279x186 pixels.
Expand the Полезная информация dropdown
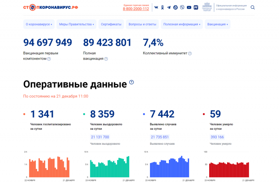[182, 24]
